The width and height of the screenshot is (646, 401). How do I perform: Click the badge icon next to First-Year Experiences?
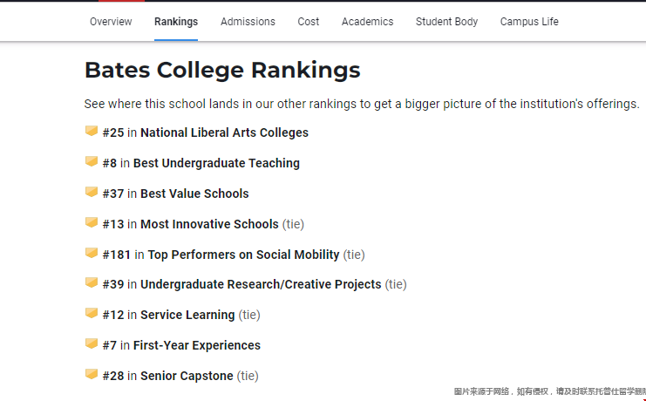(92, 344)
